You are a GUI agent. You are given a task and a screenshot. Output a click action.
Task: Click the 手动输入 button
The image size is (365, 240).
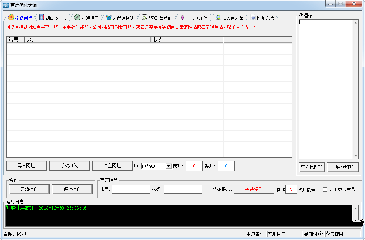pos(69,165)
